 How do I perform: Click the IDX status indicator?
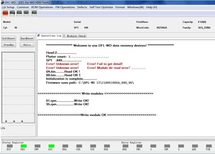click(x=93, y=146)
